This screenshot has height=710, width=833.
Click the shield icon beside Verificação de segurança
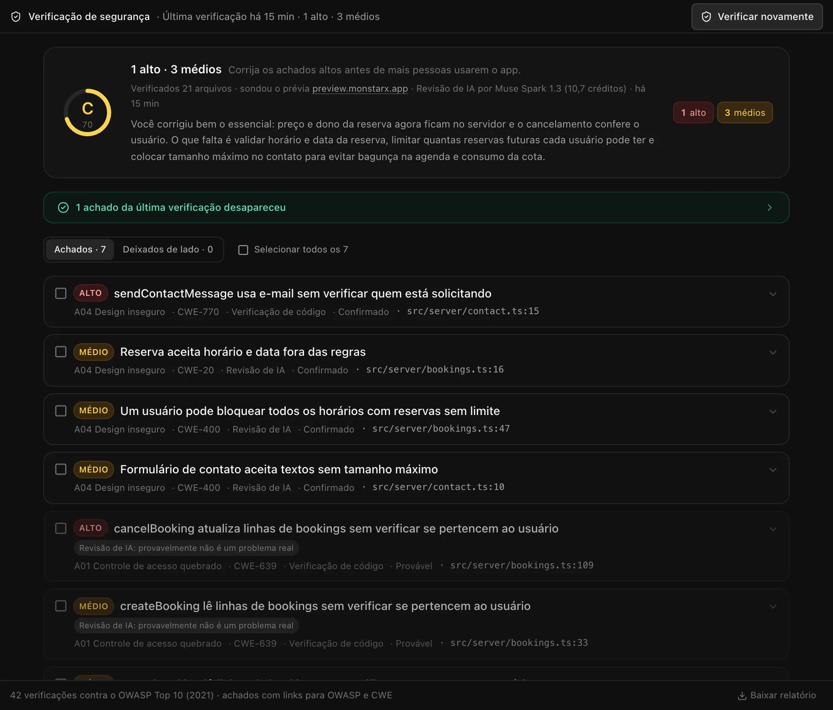(16, 17)
